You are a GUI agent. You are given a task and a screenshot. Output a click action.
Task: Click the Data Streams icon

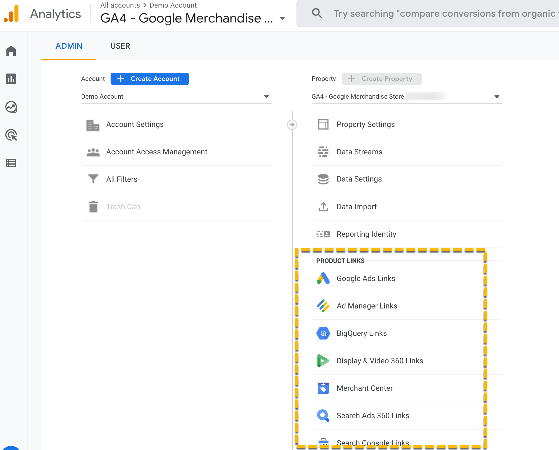323,152
